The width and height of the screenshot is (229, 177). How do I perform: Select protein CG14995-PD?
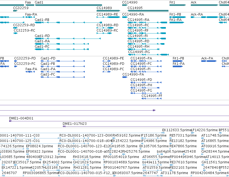pos(141,80)
